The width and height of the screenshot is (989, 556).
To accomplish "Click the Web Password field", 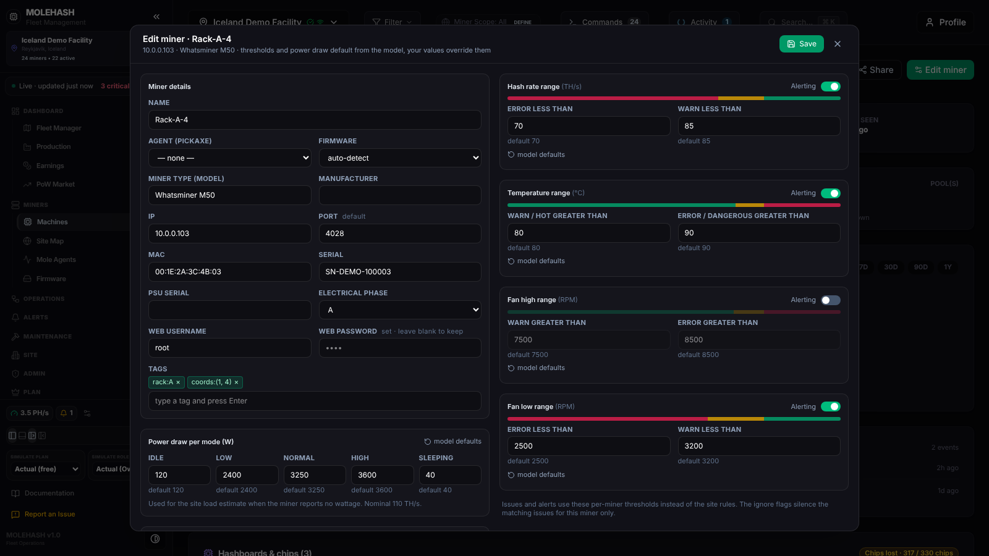I will coord(400,348).
